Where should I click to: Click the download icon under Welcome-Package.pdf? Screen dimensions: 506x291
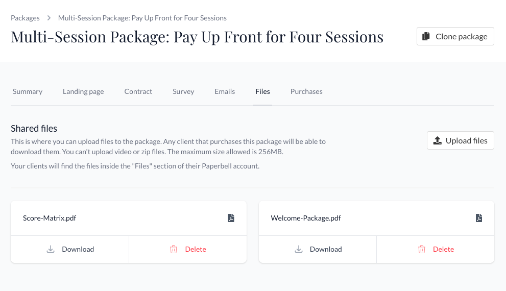tap(298, 249)
